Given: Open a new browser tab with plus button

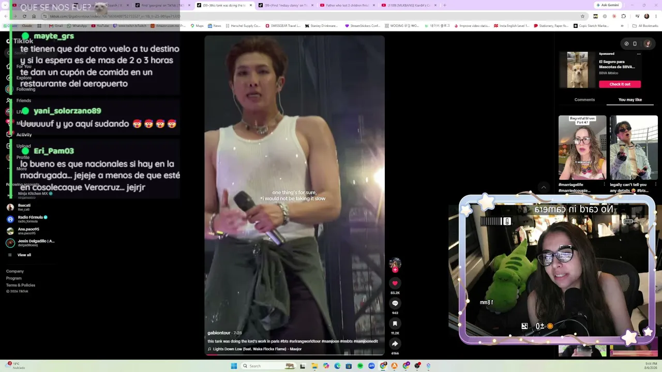Looking at the screenshot, I should (x=444, y=5).
